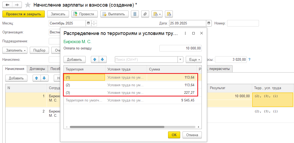Click the Месяц field Сентябрь 2025
Image resolution: width=294 pixels, height=143 pixels.
click(67, 23)
